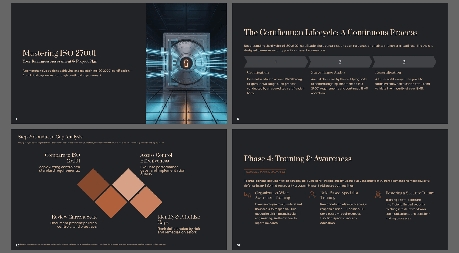Select the worker icon beside Fostering a Security Culture
This screenshot has width=459, height=253.
[378, 194]
